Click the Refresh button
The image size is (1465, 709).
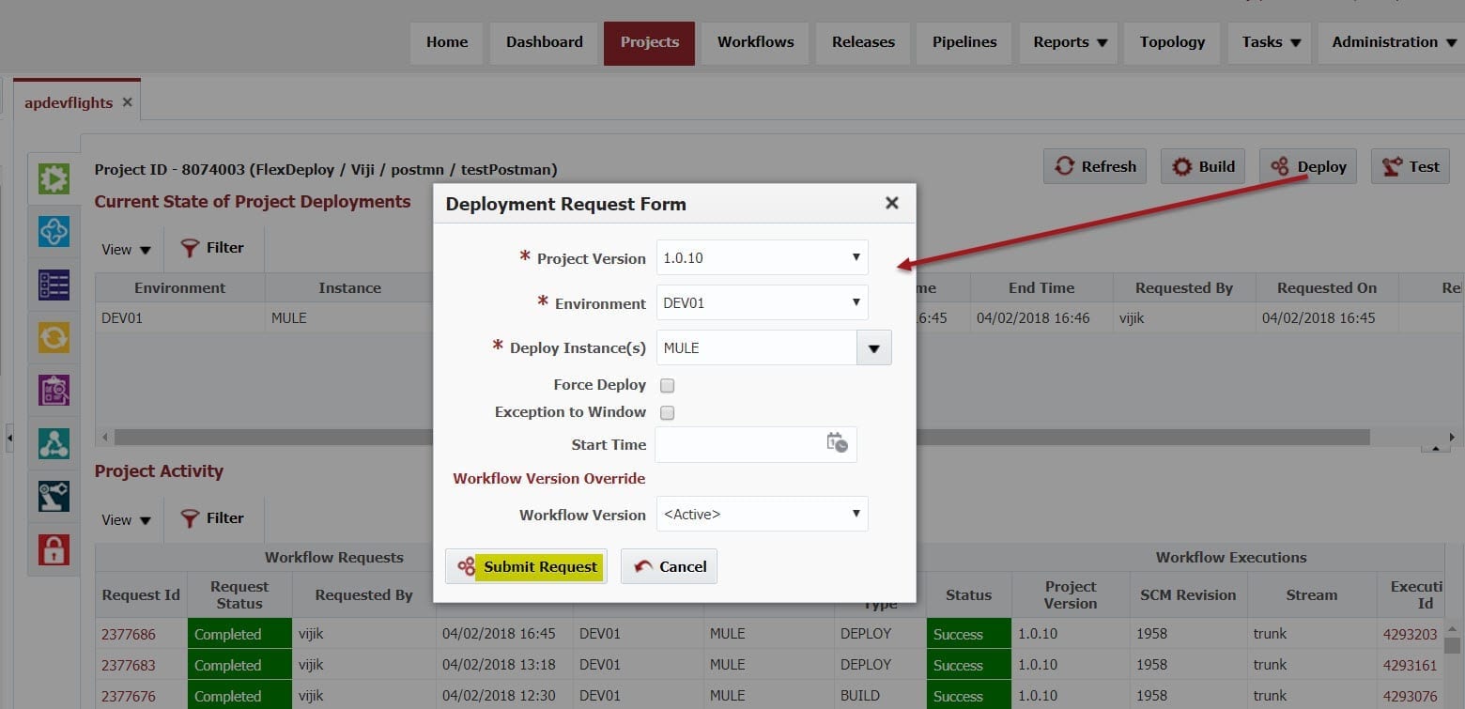click(1095, 166)
